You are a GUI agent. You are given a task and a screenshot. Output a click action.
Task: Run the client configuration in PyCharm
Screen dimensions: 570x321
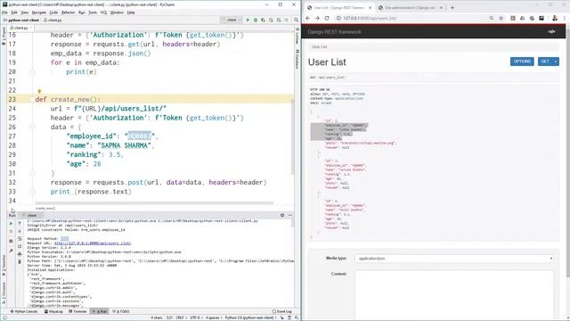pyautogui.click(x=248, y=20)
